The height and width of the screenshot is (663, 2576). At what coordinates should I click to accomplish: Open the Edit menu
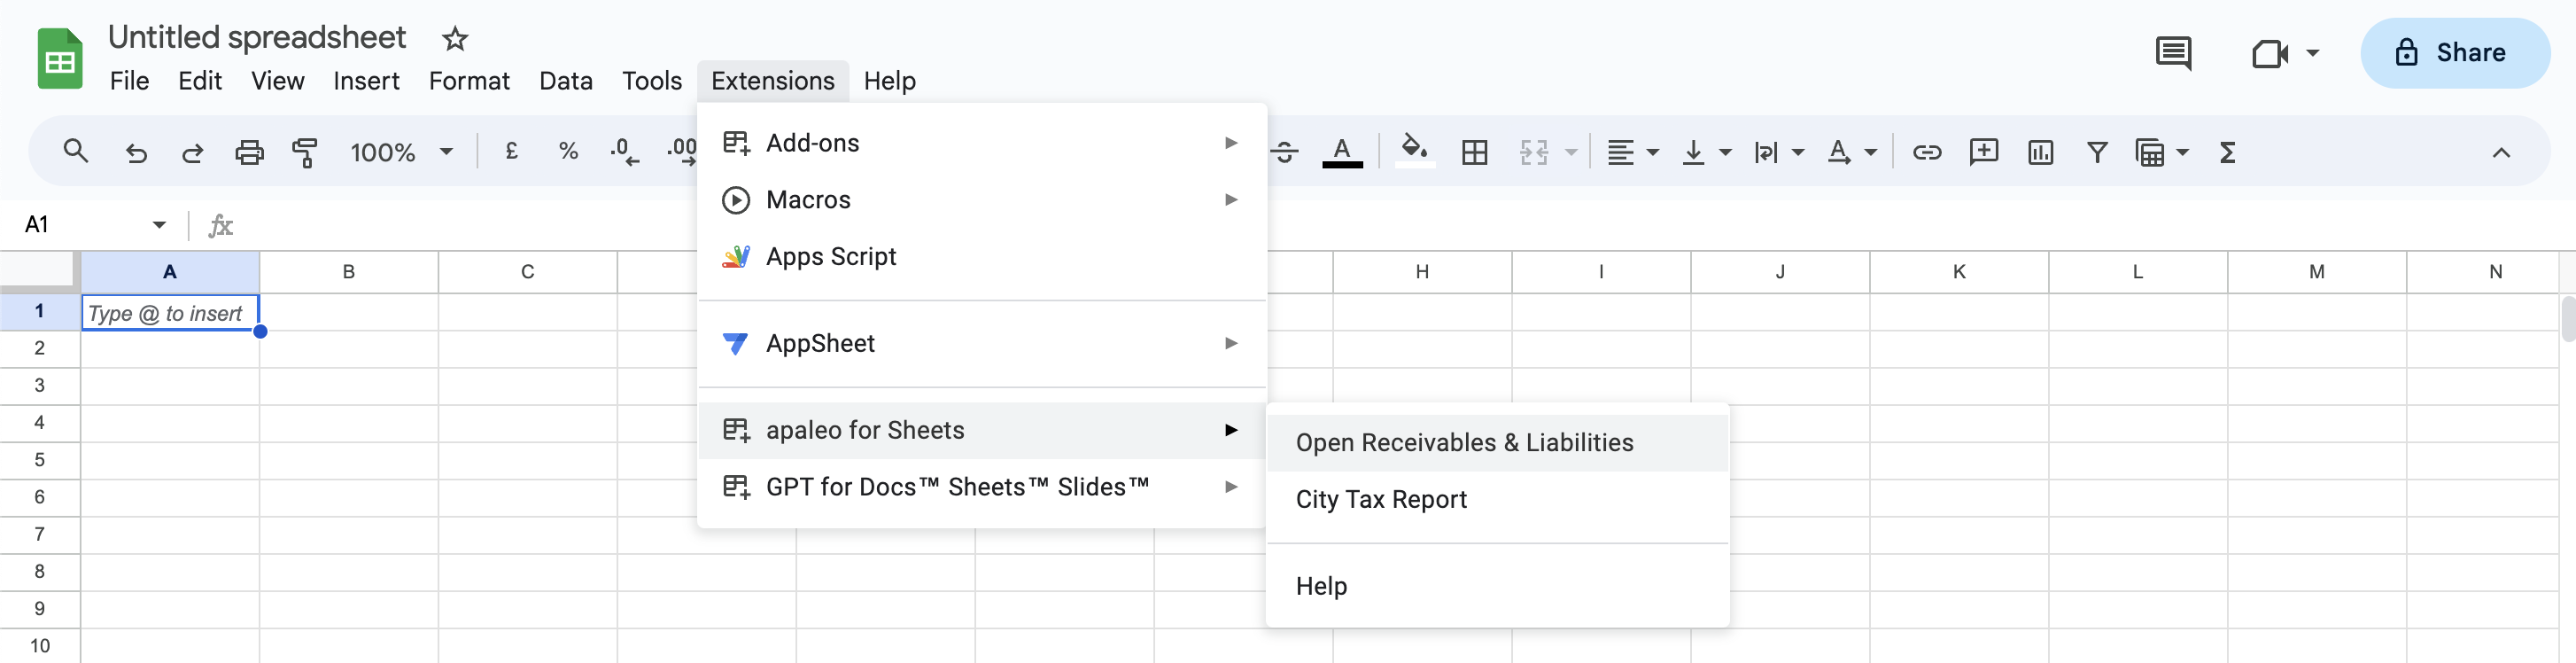coord(200,80)
